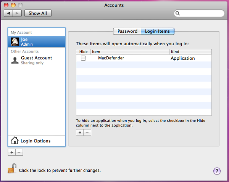Viewport: 229px width, 182px height.
Task: Add a login item with plus button
Action: tap(80, 133)
